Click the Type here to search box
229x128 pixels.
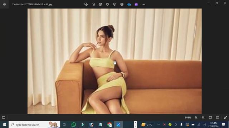(34, 124)
